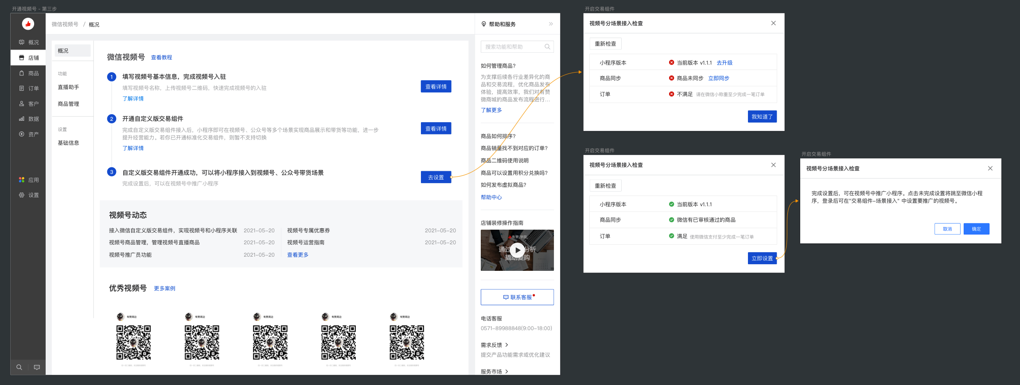This screenshot has height=385, width=1020.
Task: Open 了解详情 under step 2
Action: [133, 148]
